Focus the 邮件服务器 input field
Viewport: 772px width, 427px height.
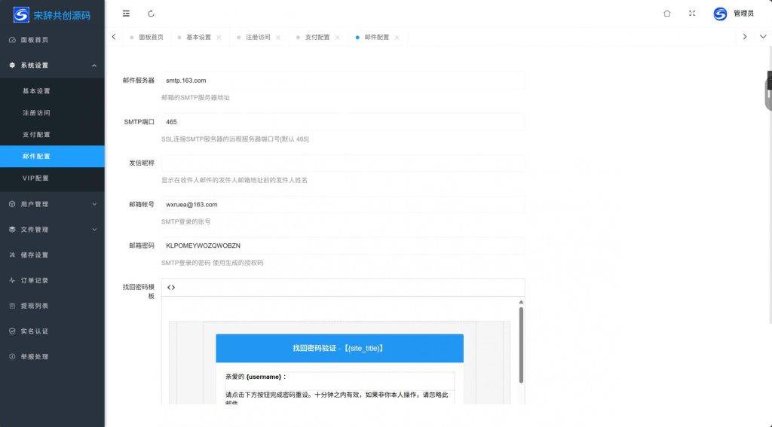point(343,81)
